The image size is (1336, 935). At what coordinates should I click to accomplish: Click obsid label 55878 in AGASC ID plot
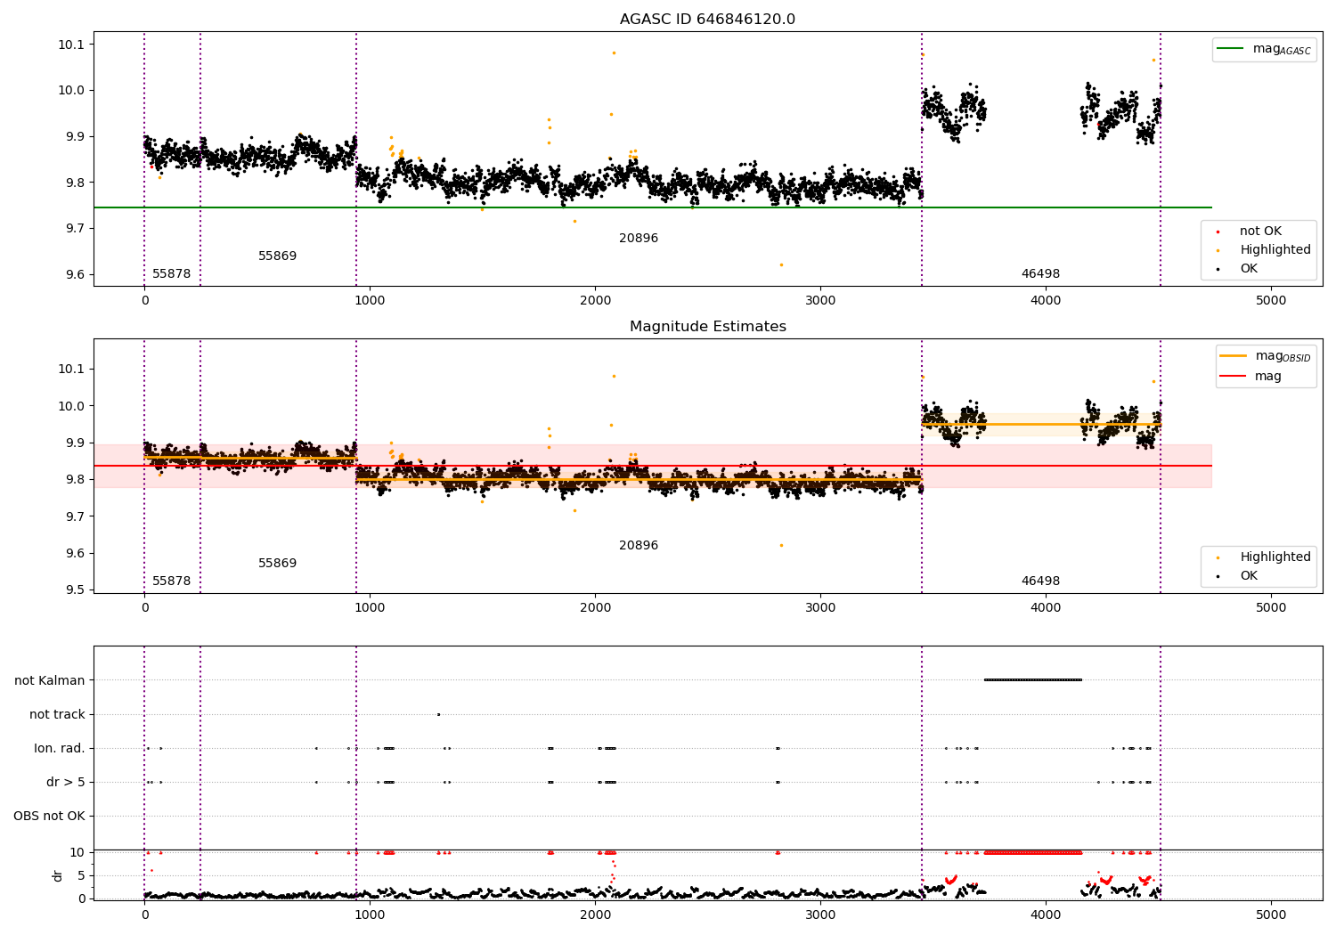click(x=171, y=274)
